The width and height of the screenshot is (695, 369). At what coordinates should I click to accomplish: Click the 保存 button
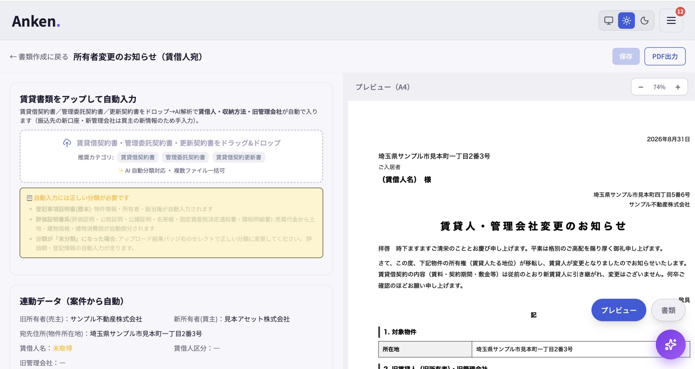coord(626,56)
